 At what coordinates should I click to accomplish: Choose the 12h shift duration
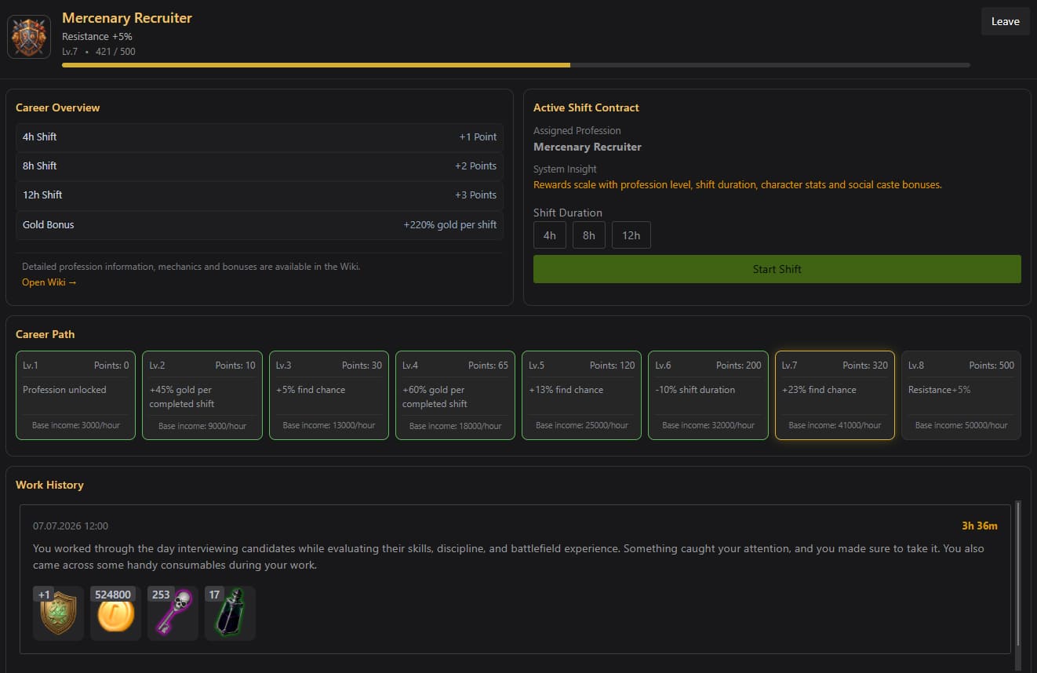click(631, 235)
